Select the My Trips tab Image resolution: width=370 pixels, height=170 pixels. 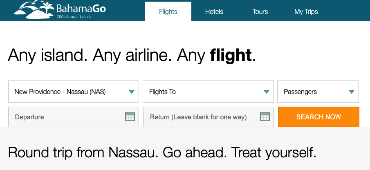[306, 11]
